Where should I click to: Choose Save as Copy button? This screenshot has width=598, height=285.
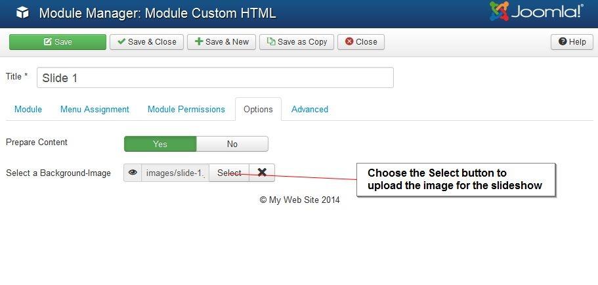point(297,42)
